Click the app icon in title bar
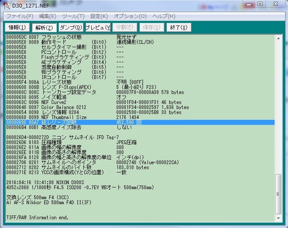Screen dimensions: 288x228 pos(7,5)
